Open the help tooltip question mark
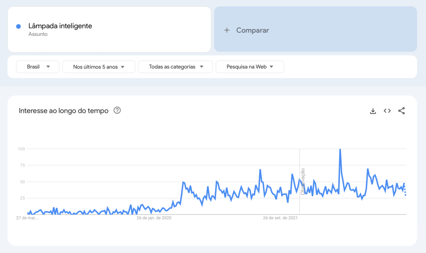Image resolution: width=426 pixels, height=253 pixels. click(117, 111)
